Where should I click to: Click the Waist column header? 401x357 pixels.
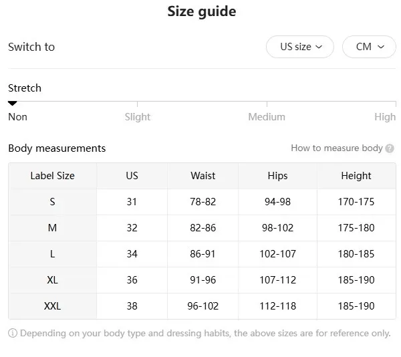point(203,176)
